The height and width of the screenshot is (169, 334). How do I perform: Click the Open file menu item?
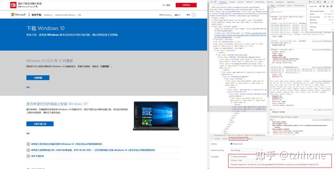321,20
